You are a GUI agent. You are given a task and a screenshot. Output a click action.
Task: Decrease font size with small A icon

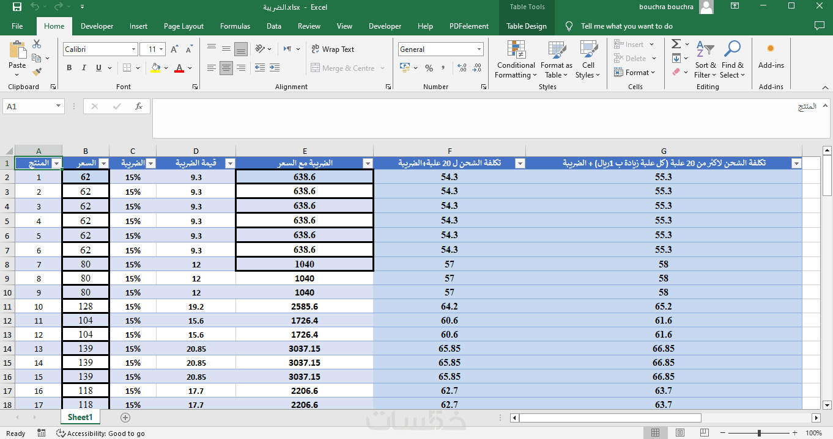[188, 49]
